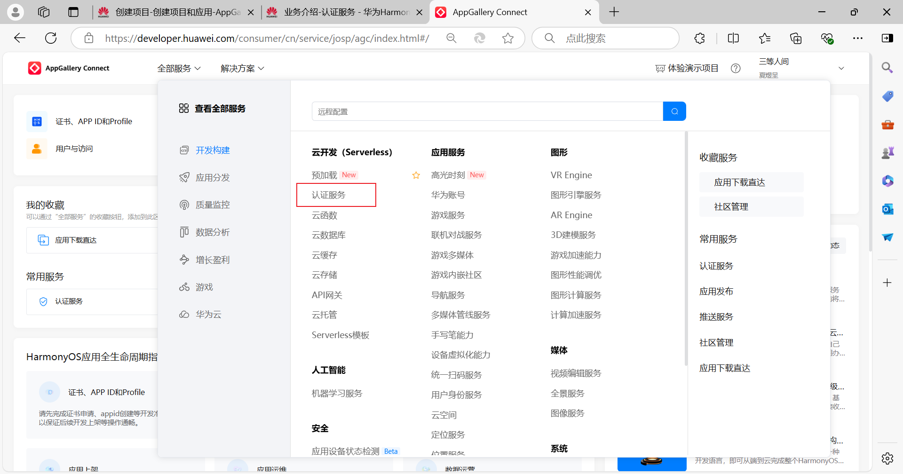Click the 体验演示项目 link
903x474 pixels.
tap(687, 69)
